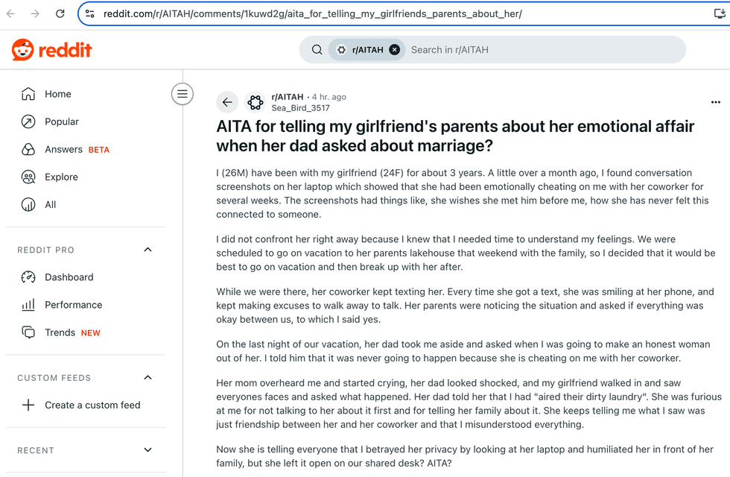Go forward with the browser forward arrow

pos(35,13)
